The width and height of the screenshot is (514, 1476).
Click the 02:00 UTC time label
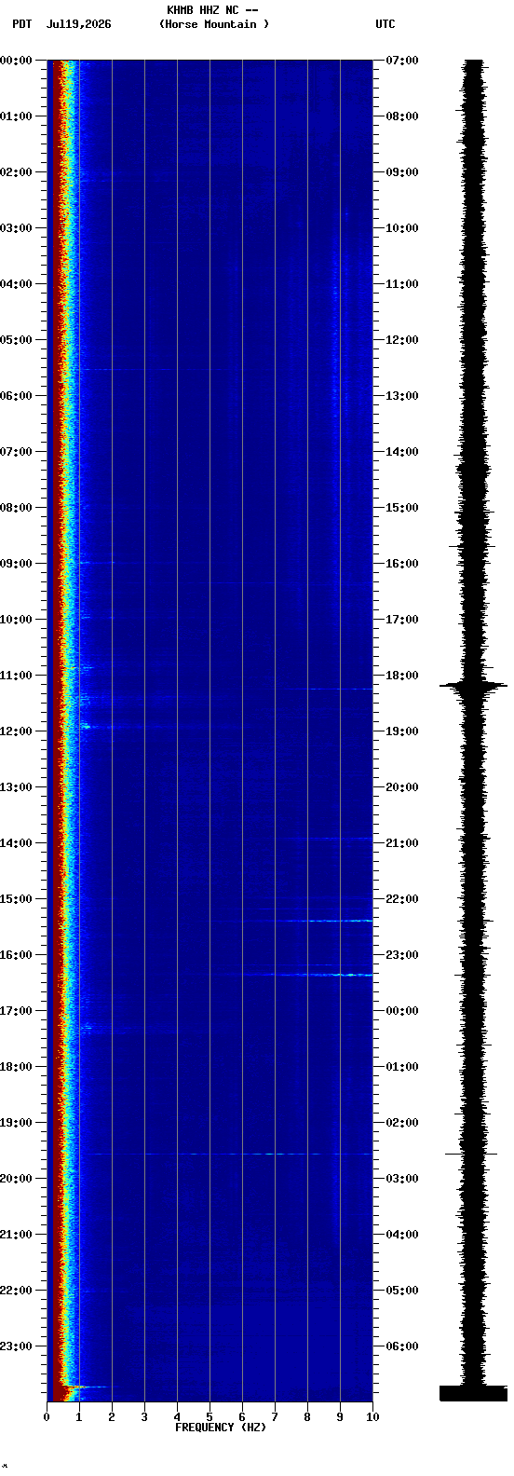coord(402,1123)
